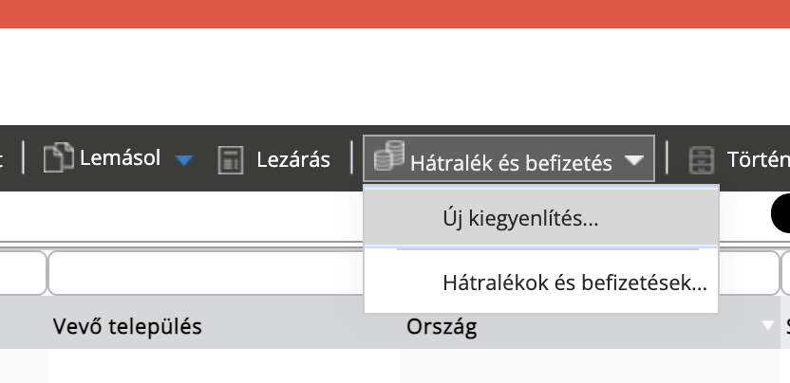Click the first cell under Ország
Screen dimensions: 790x383
tap(589, 367)
